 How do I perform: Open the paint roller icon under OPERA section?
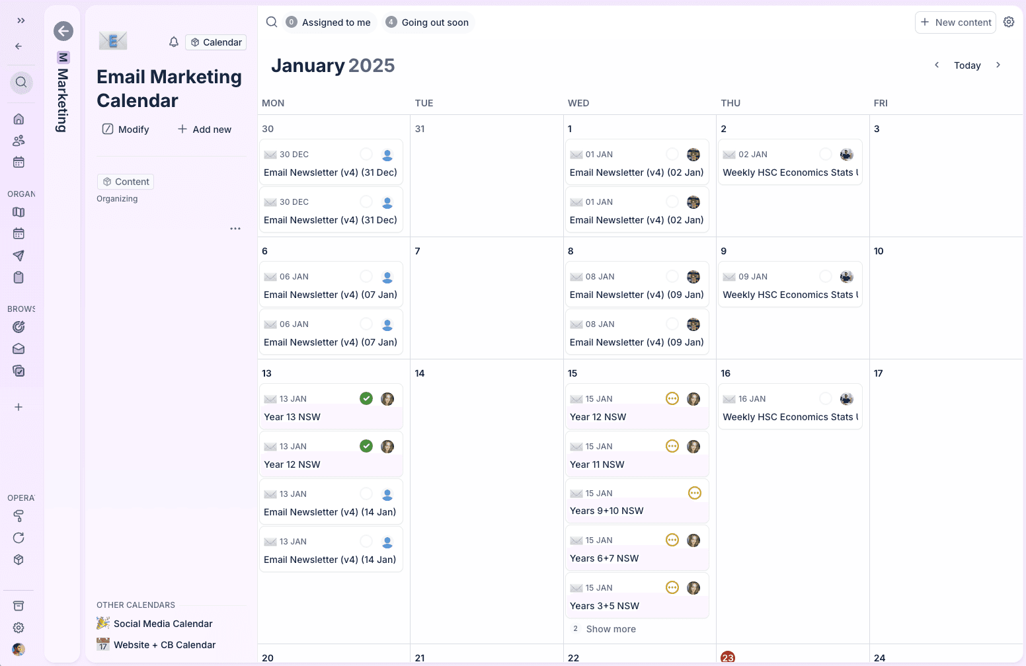[x=19, y=516]
